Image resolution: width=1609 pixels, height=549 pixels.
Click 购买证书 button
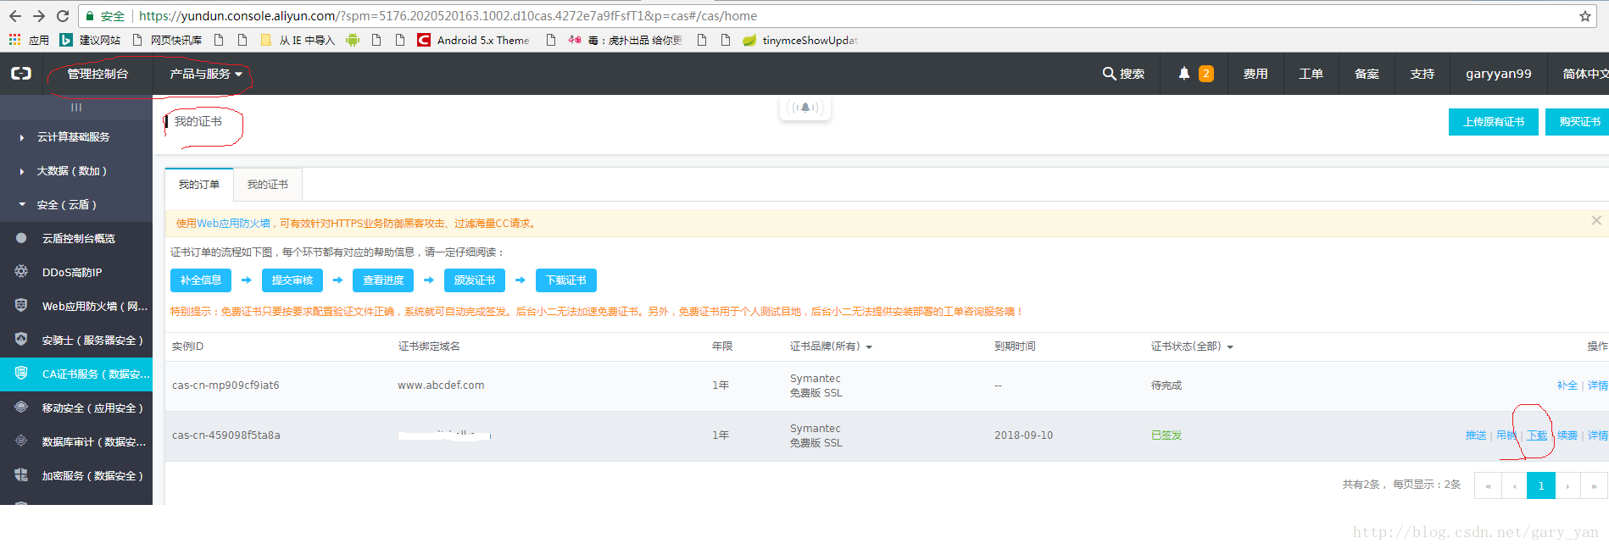pyautogui.click(x=1578, y=122)
